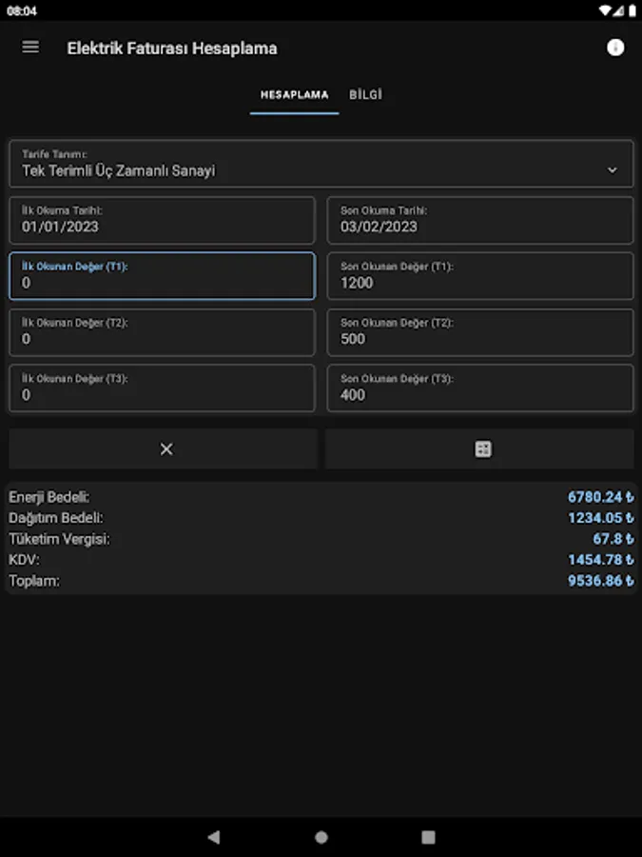This screenshot has width=642, height=857.
Task: Tap the info icon in the header
Action: coord(615,48)
